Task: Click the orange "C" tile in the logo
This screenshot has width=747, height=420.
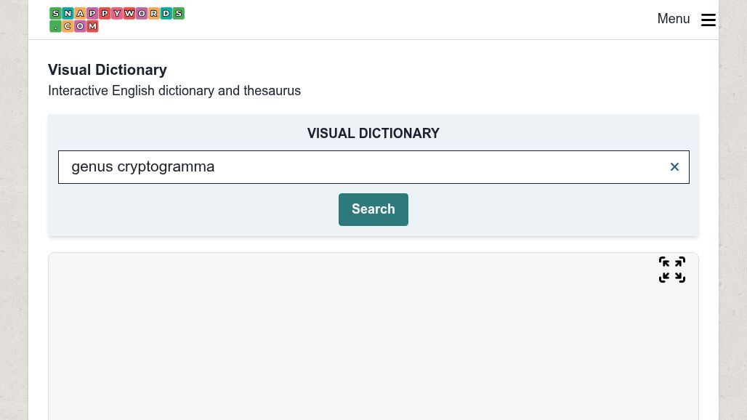Action: point(68,26)
